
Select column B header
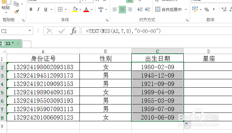(x=106, y=51)
